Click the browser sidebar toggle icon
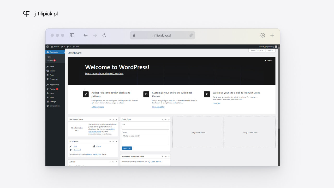The height and width of the screenshot is (188, 334). 72,35
